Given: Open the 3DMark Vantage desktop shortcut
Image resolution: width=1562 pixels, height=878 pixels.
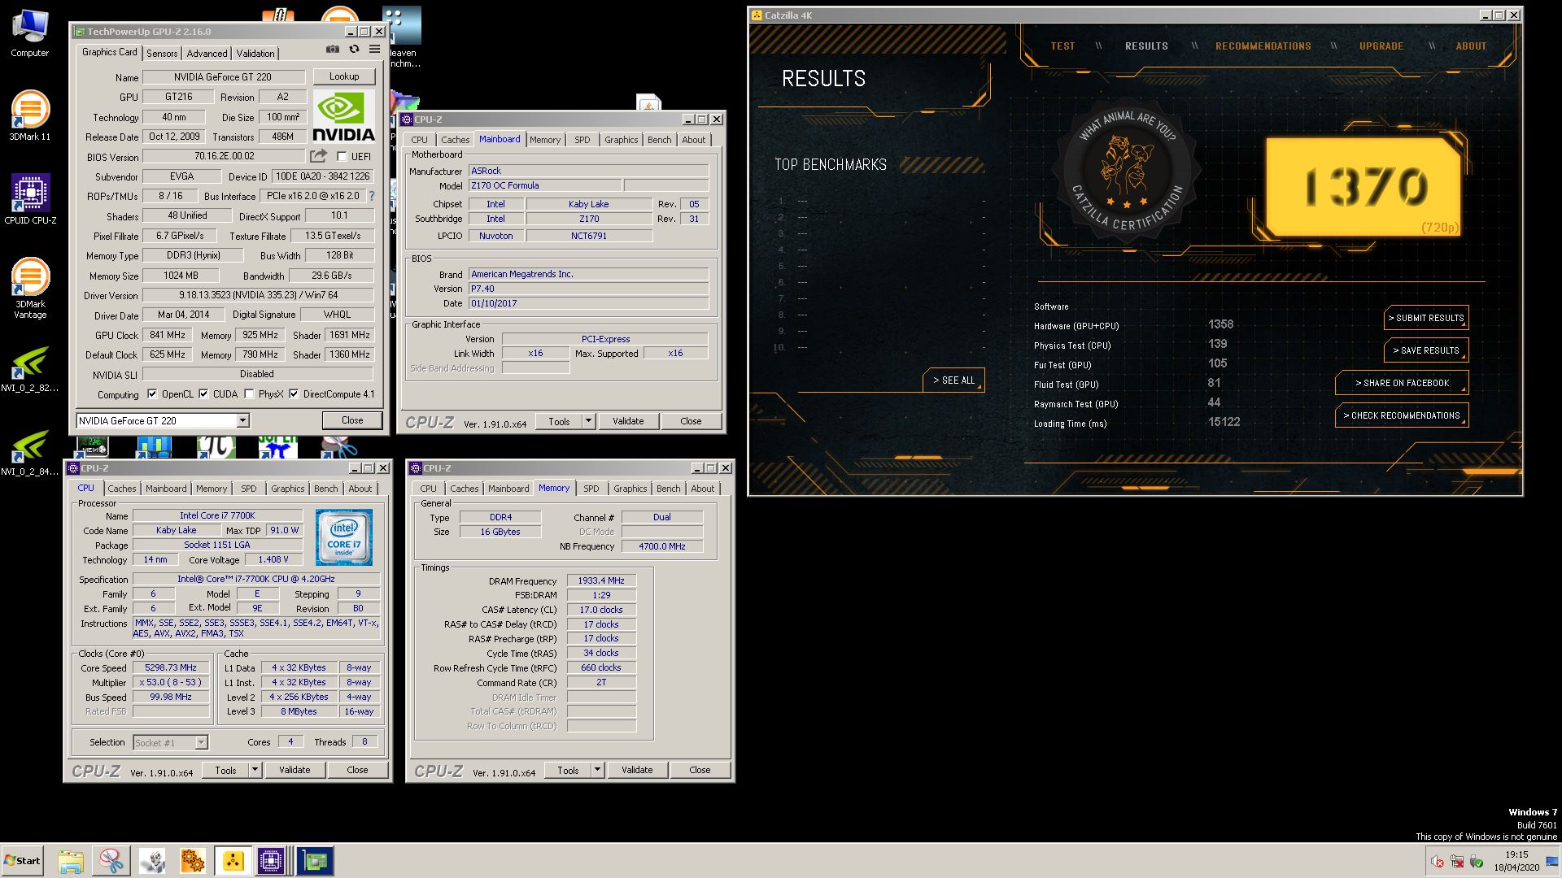Looking at the screenshot, I should pos(30,289).
